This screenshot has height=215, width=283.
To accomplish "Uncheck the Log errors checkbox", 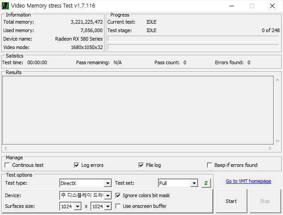I will click(x=77, y=165).
